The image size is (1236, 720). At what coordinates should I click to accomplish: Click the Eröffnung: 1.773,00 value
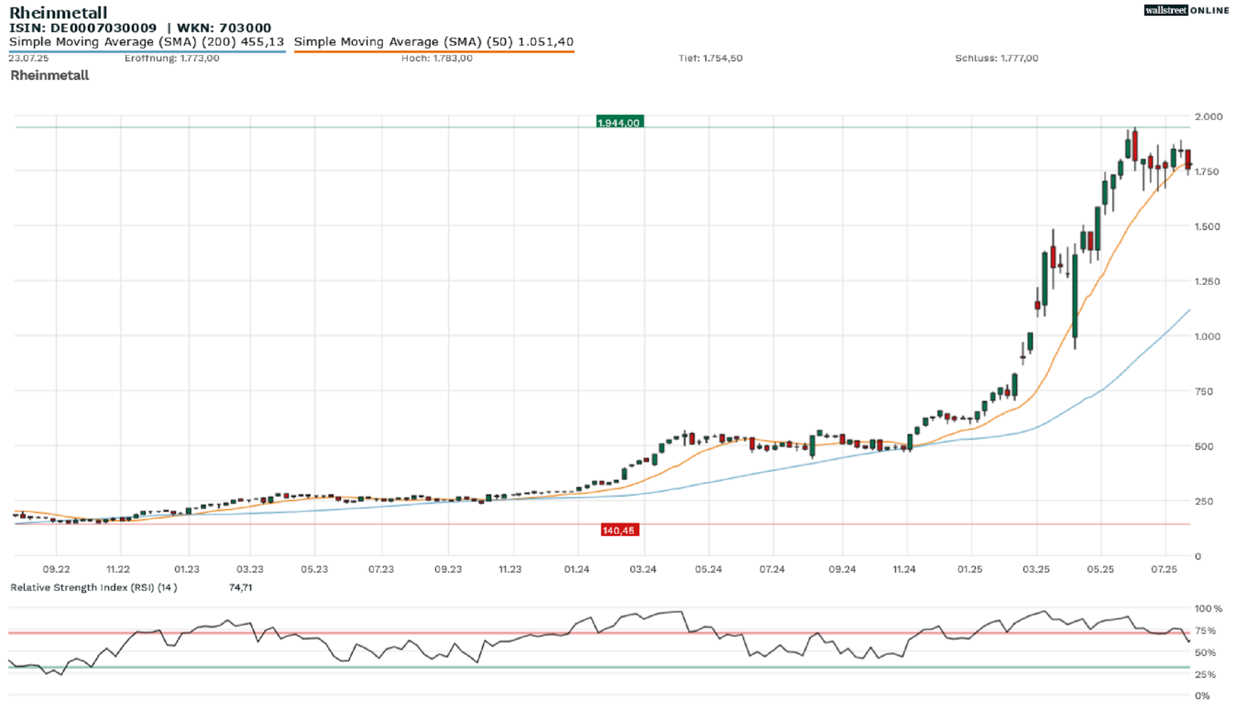(172, 58)
